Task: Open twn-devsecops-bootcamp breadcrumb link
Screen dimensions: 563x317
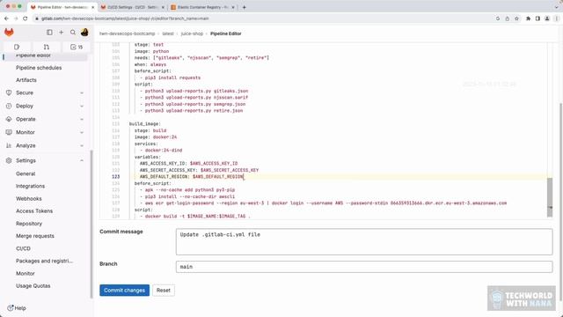Action: click(x=127, y=33)
